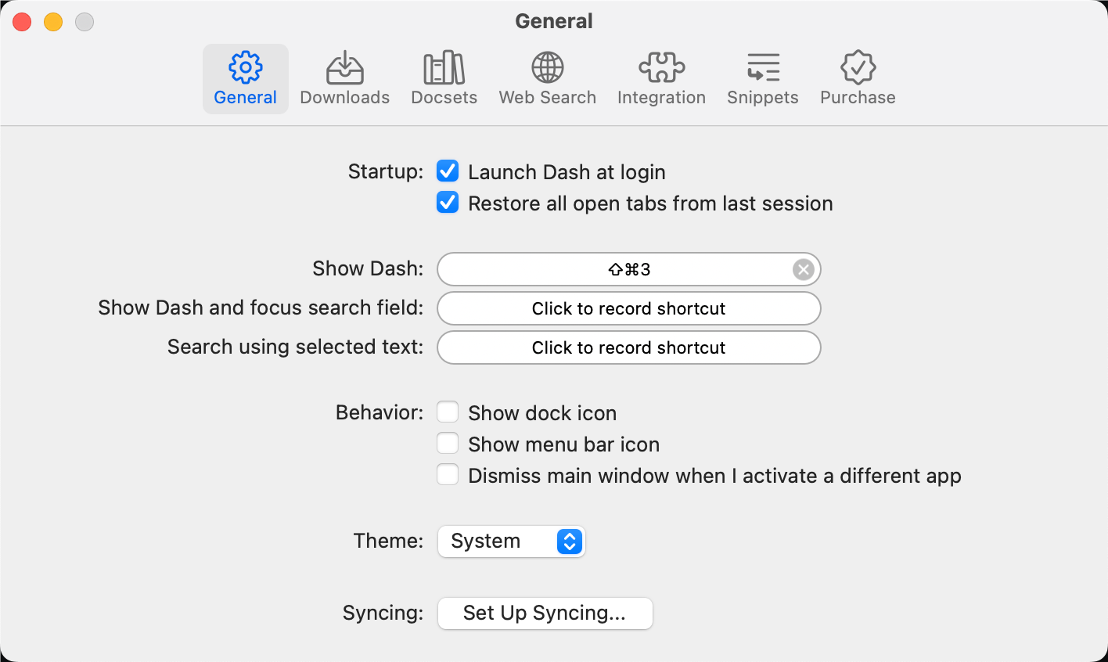This screenshot has width=1108, height=662.
Task: Record shortcut for focus search field
Action: 629,308
